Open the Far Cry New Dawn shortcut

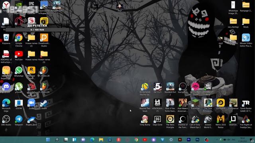195,87
